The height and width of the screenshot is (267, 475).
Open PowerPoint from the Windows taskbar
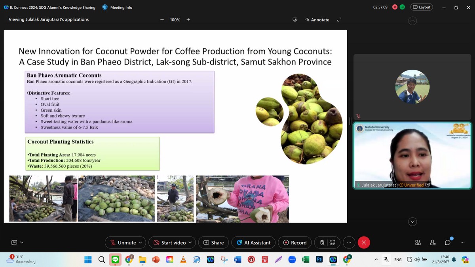click(x=156, y=259)
